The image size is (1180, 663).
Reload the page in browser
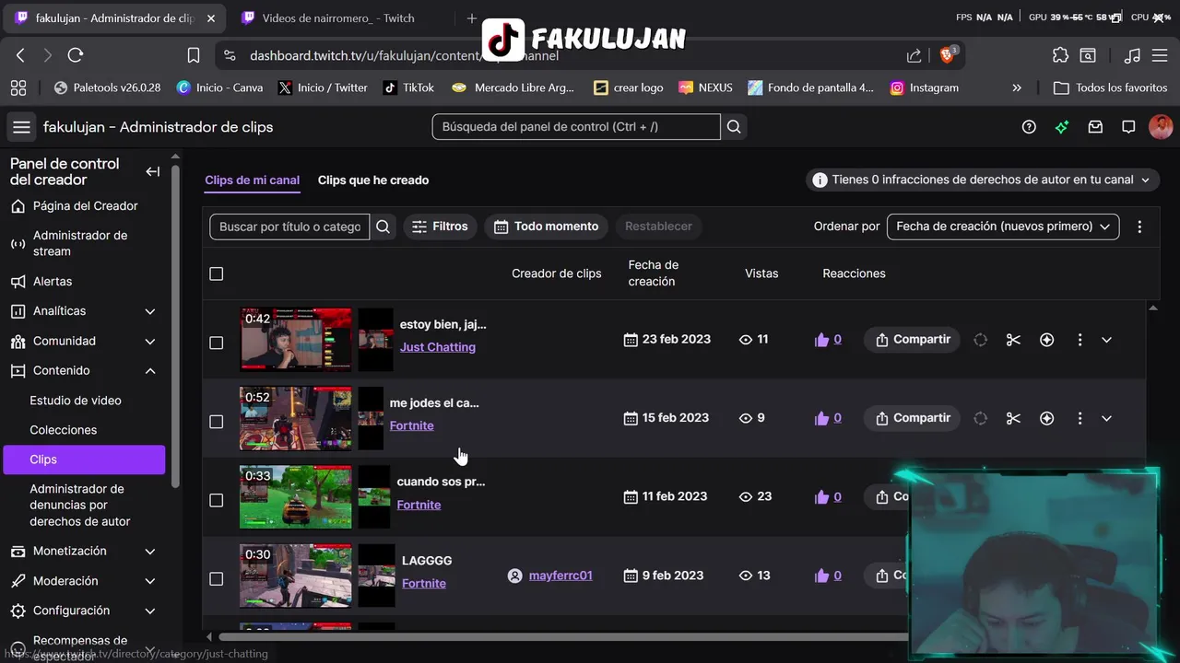tap(76, 55)
